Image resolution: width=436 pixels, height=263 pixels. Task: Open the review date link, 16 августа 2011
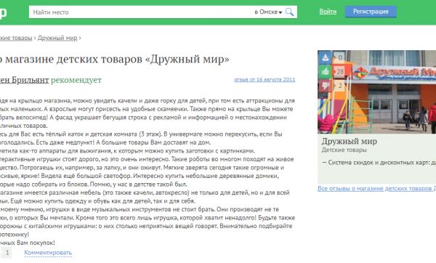(265, 79)
